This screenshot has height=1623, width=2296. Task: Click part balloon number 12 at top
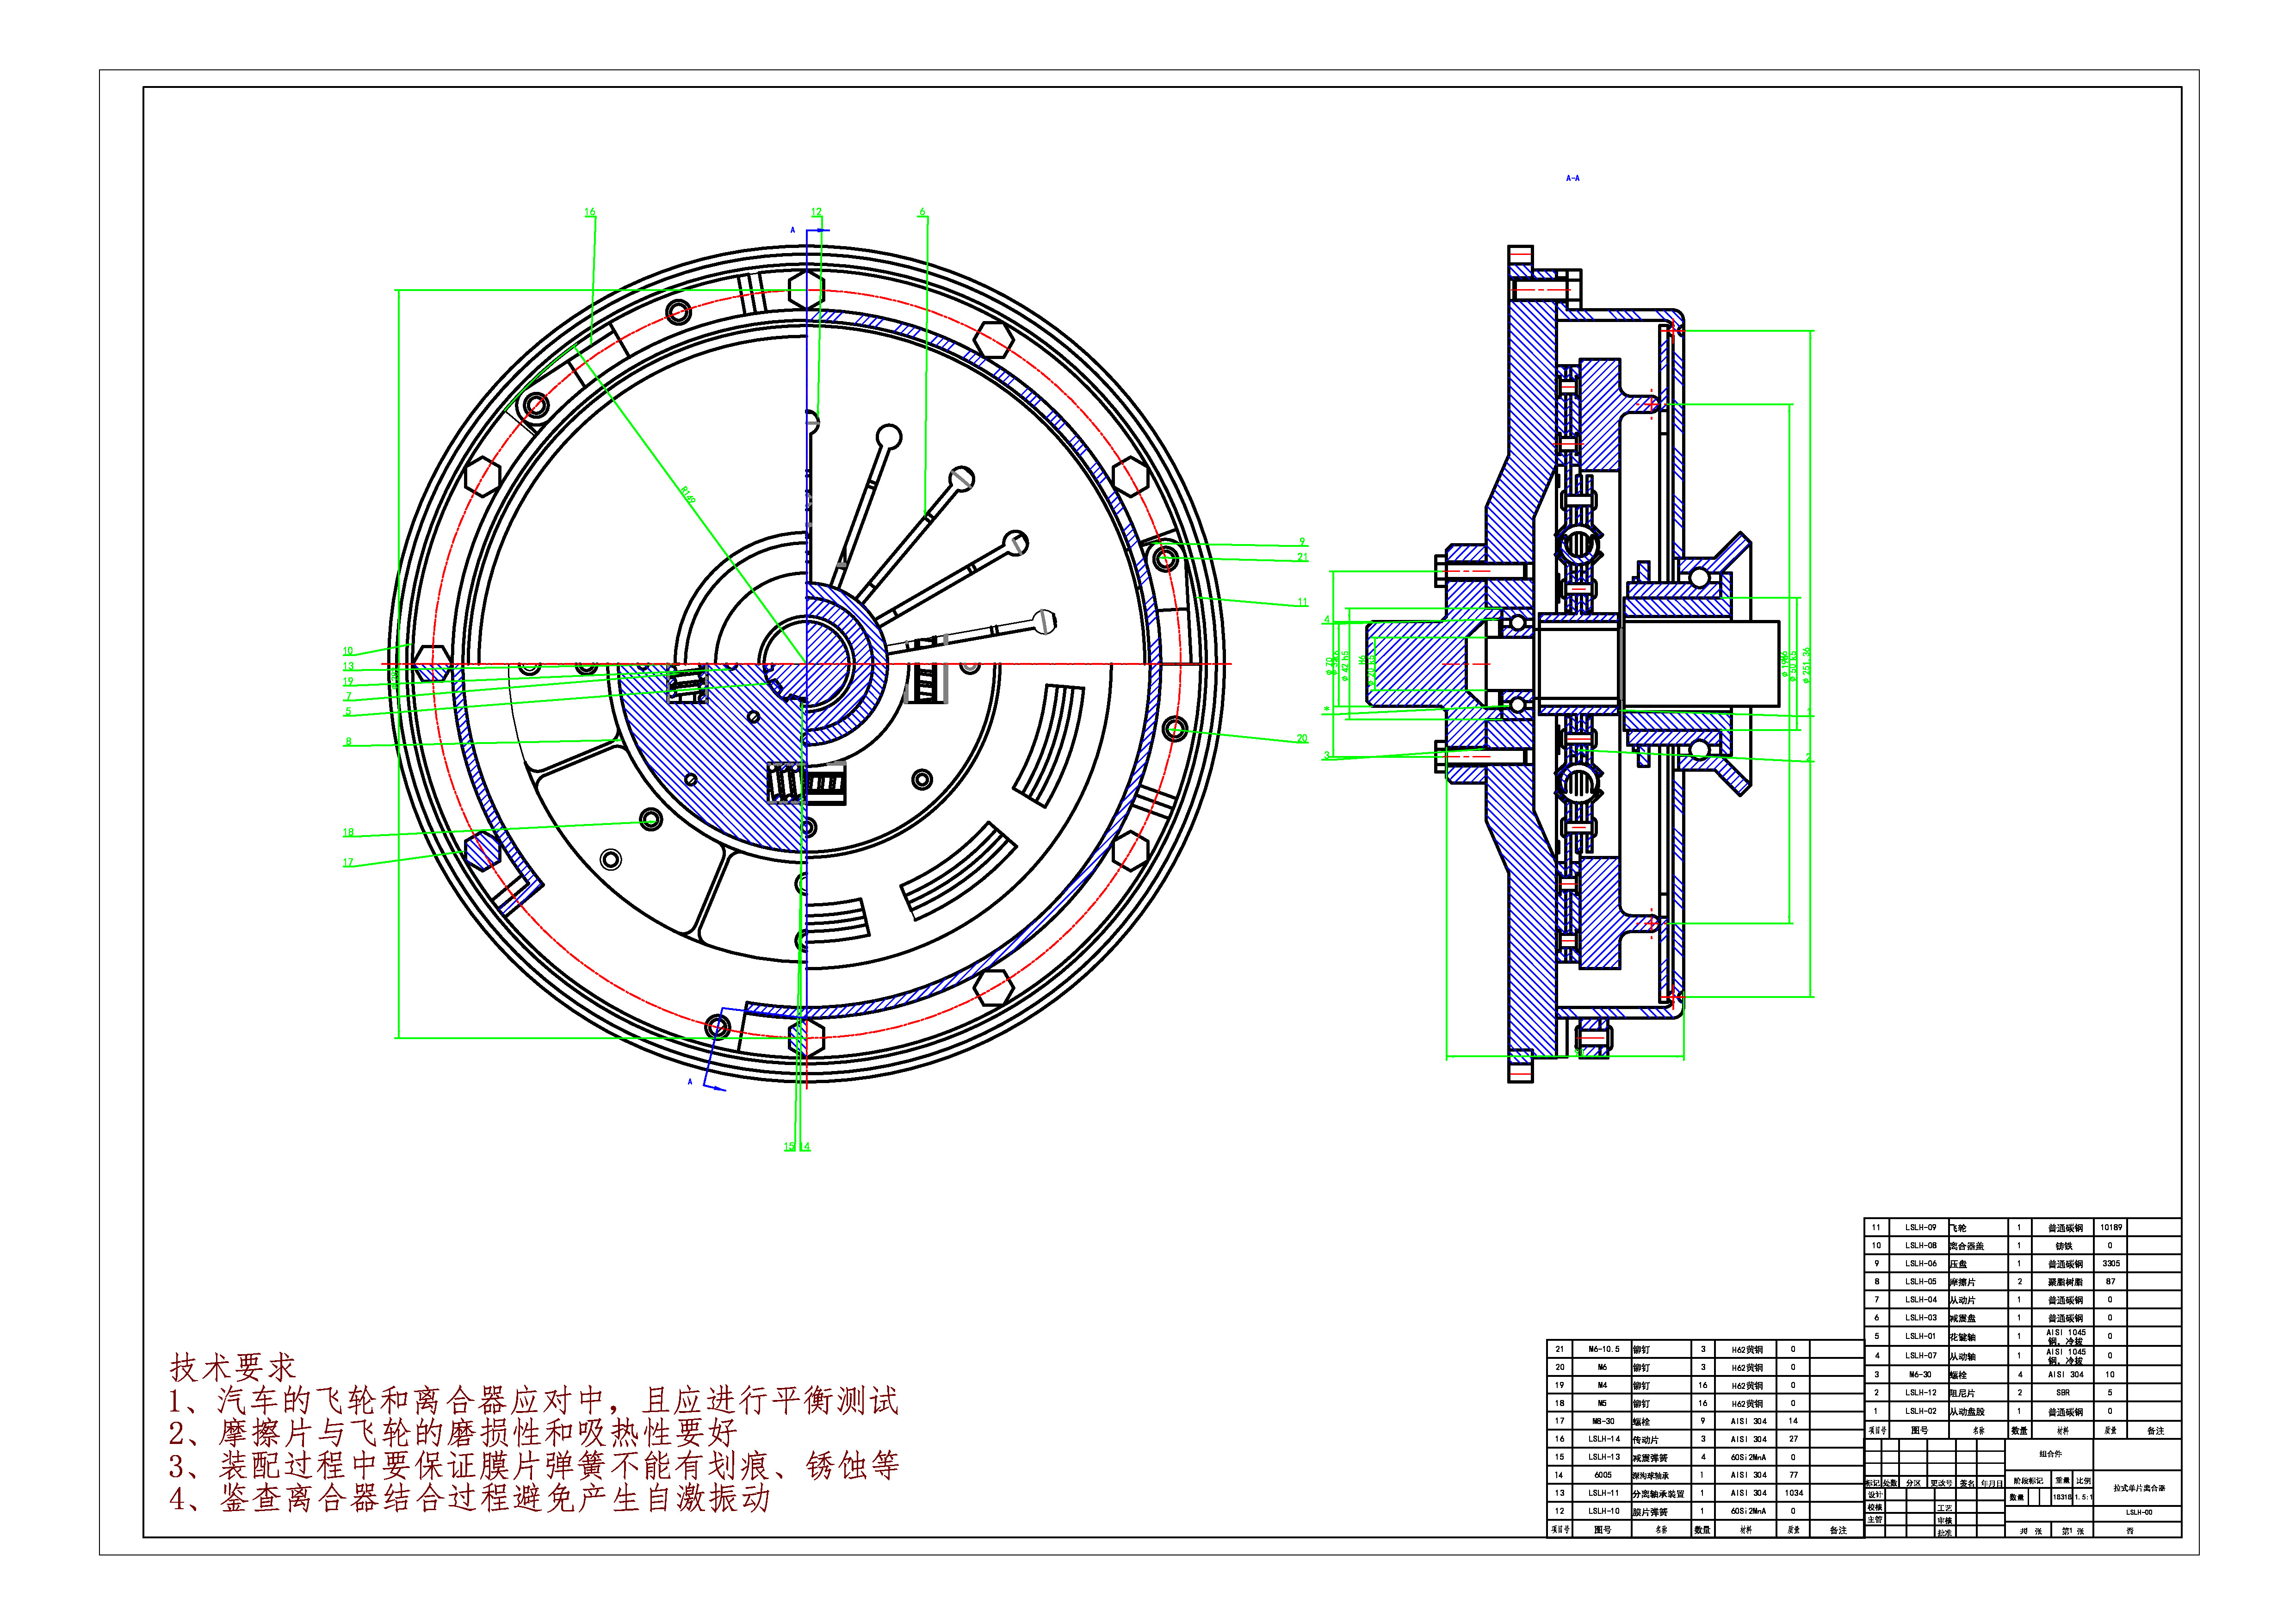(816, 212)
